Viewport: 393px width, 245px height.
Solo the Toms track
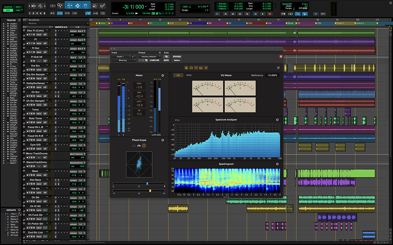31,114
